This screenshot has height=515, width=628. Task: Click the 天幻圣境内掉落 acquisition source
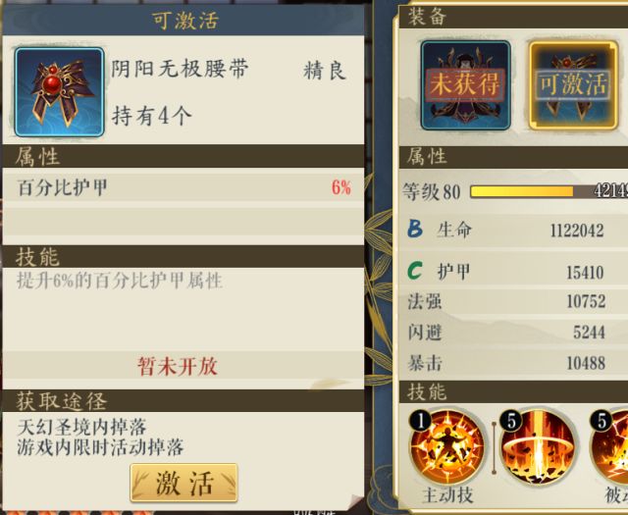pos(81,428)
